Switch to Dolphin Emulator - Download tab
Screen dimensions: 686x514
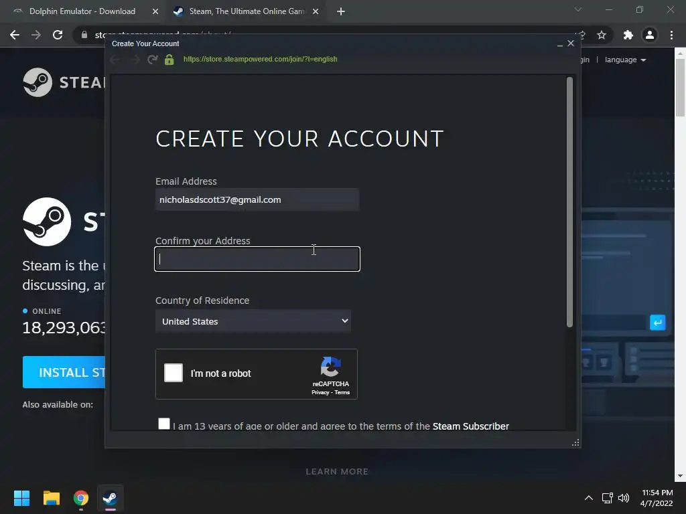pos(82,11)
